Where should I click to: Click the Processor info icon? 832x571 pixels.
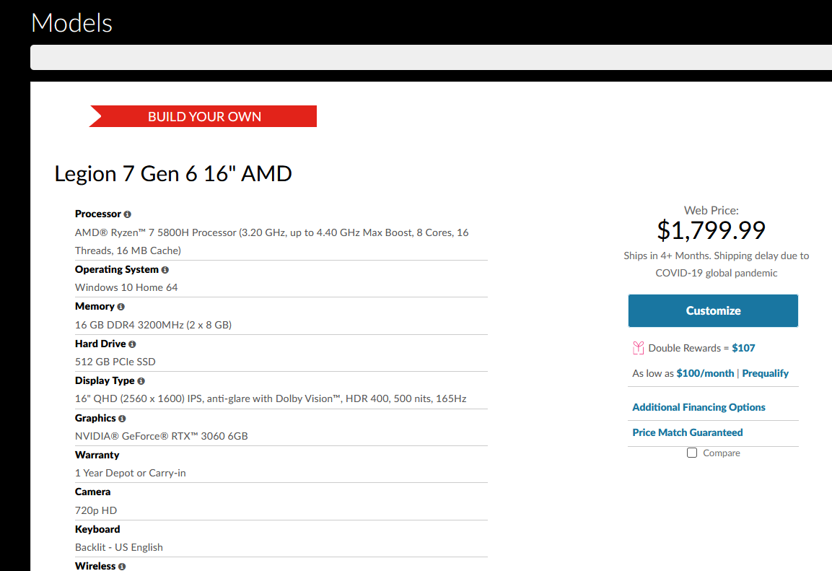pyautogui.click(x=128, y=214)
